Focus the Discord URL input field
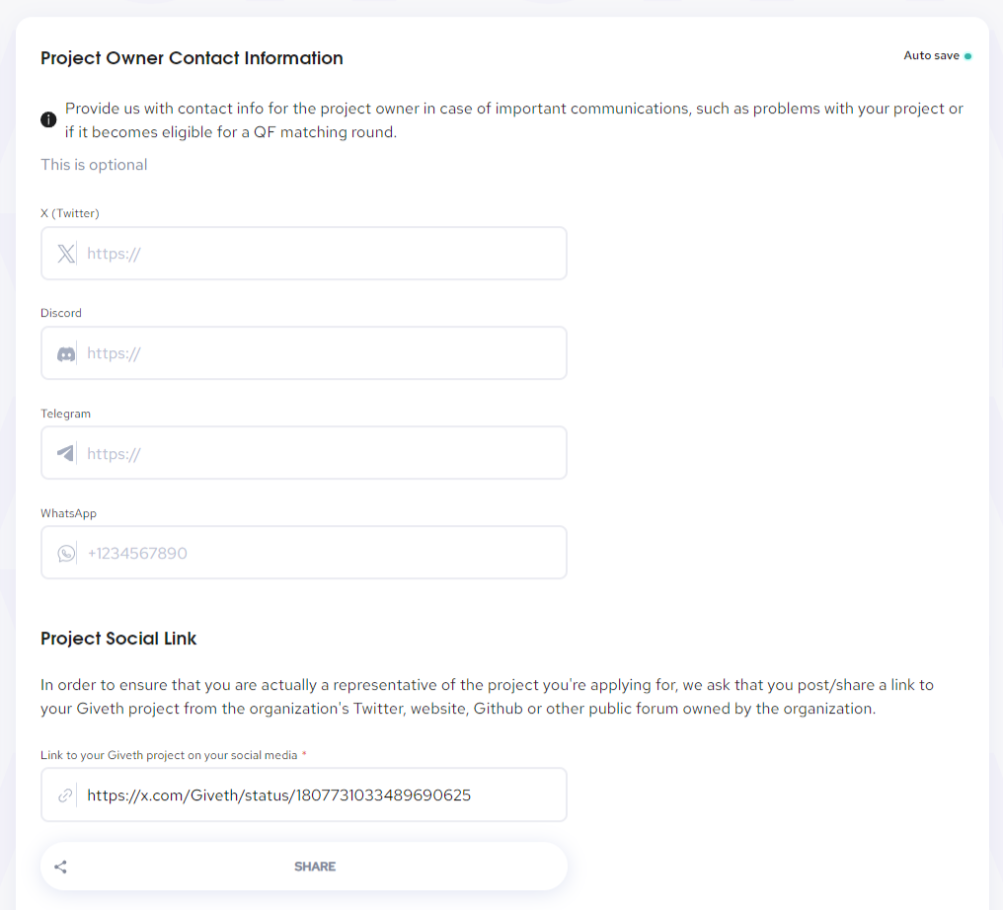1003x910 pixels. tap(304, 353)
